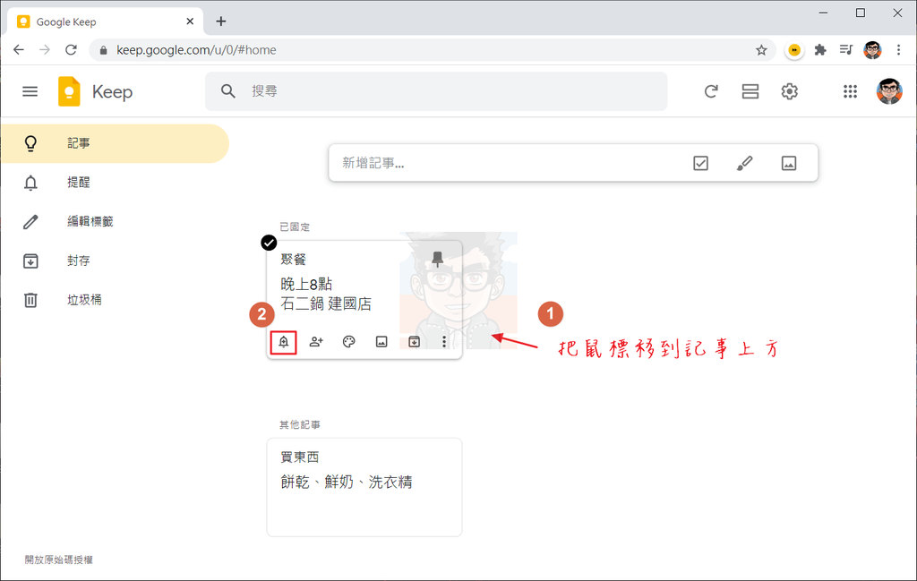Open the Google account avatar in Keep
The width and height of the screenshot is (917, 581).
pyautogui.click(x=889, y=91)
